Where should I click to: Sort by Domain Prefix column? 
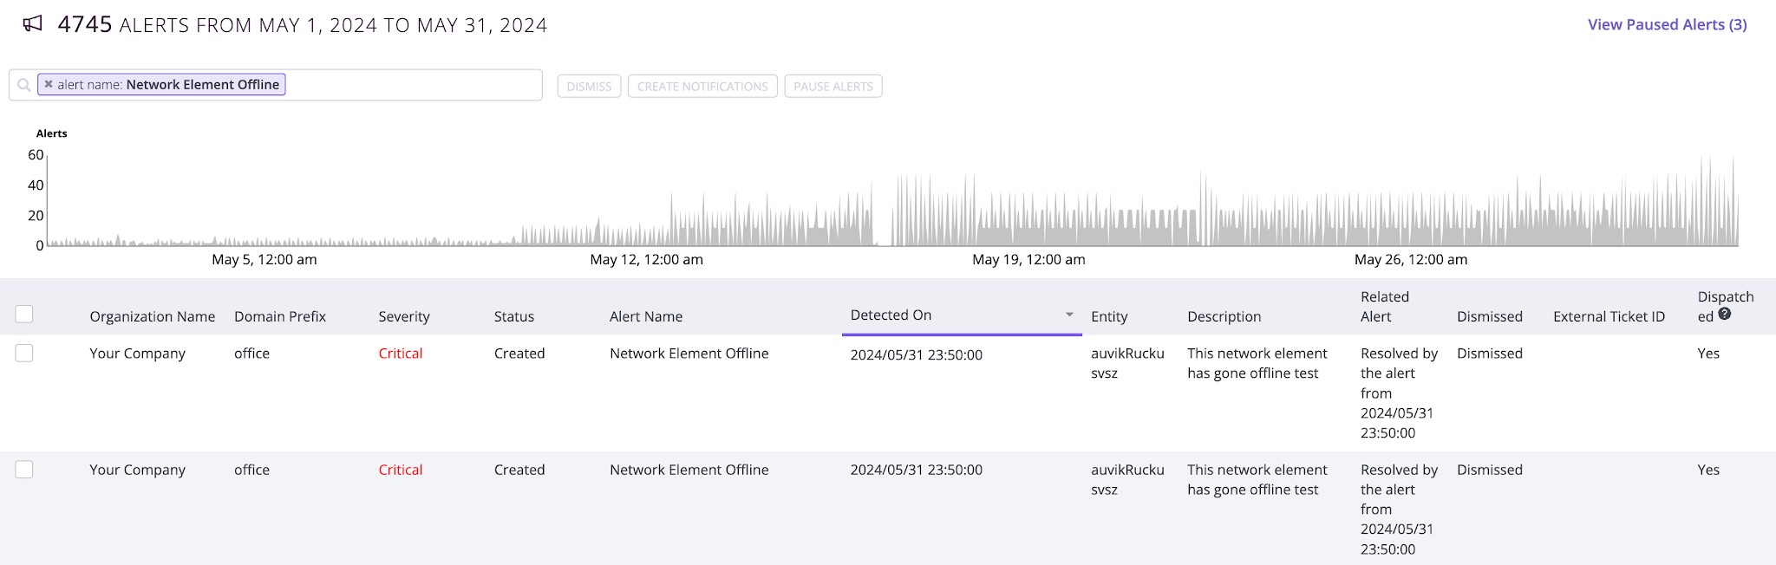pyautogui.click(x=280, y=316)
